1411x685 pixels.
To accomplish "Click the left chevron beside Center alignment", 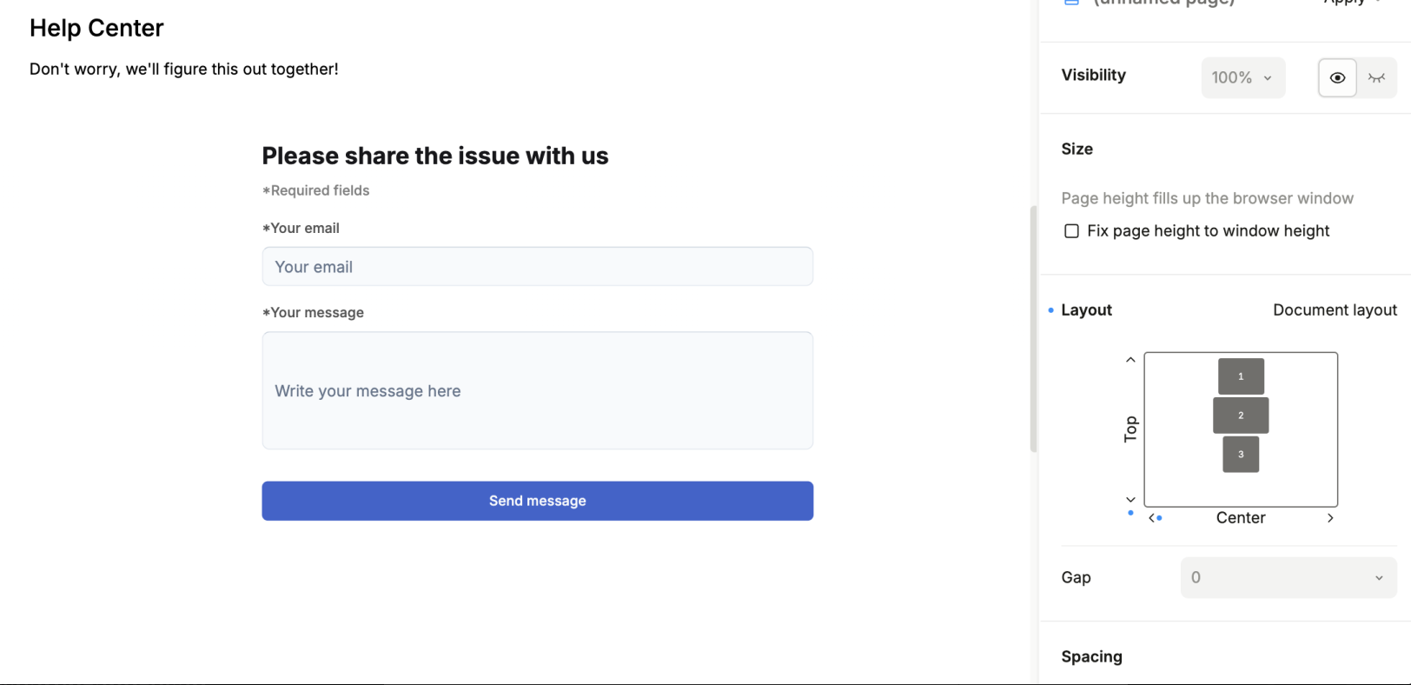I will click(1152, 518).
